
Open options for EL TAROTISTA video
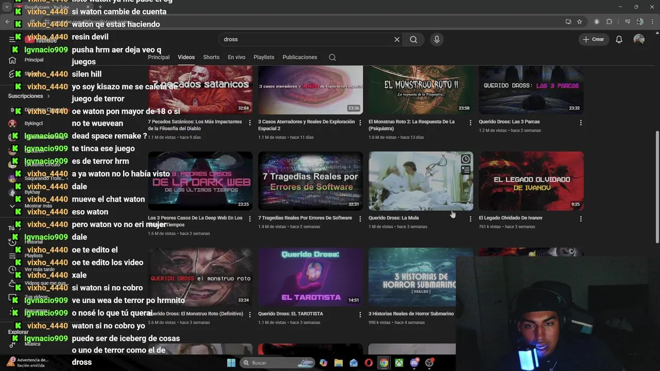(360, 314)
